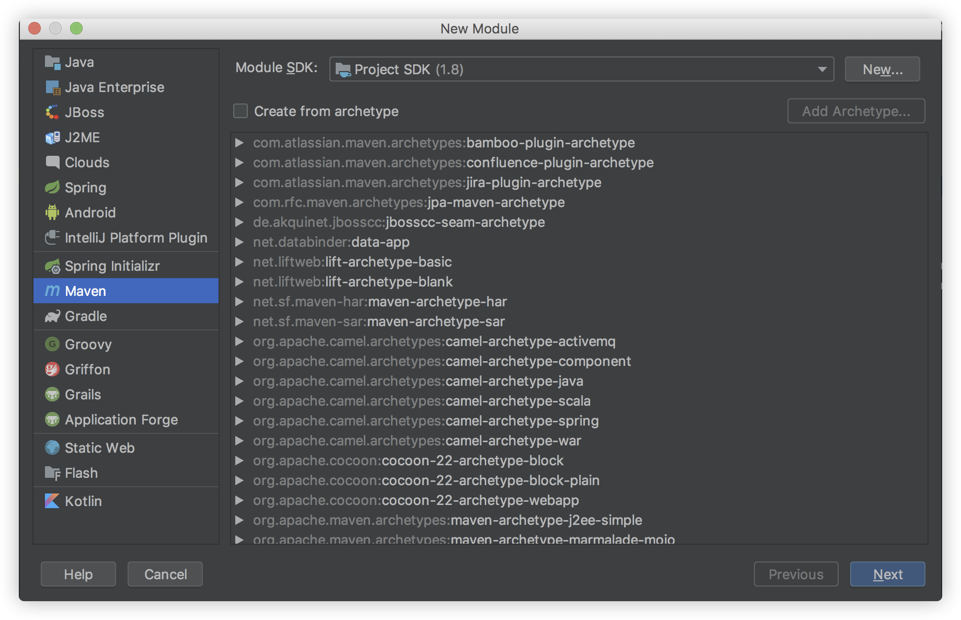Image resolution: width=961 pixels, height=620 pixels.
Task: Expand net.databinder data-app node
Action: 239,242
